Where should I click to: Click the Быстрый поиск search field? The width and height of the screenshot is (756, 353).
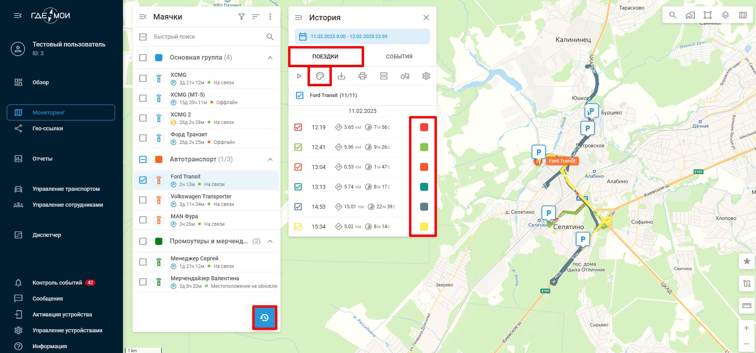click(x=207, y=37)
